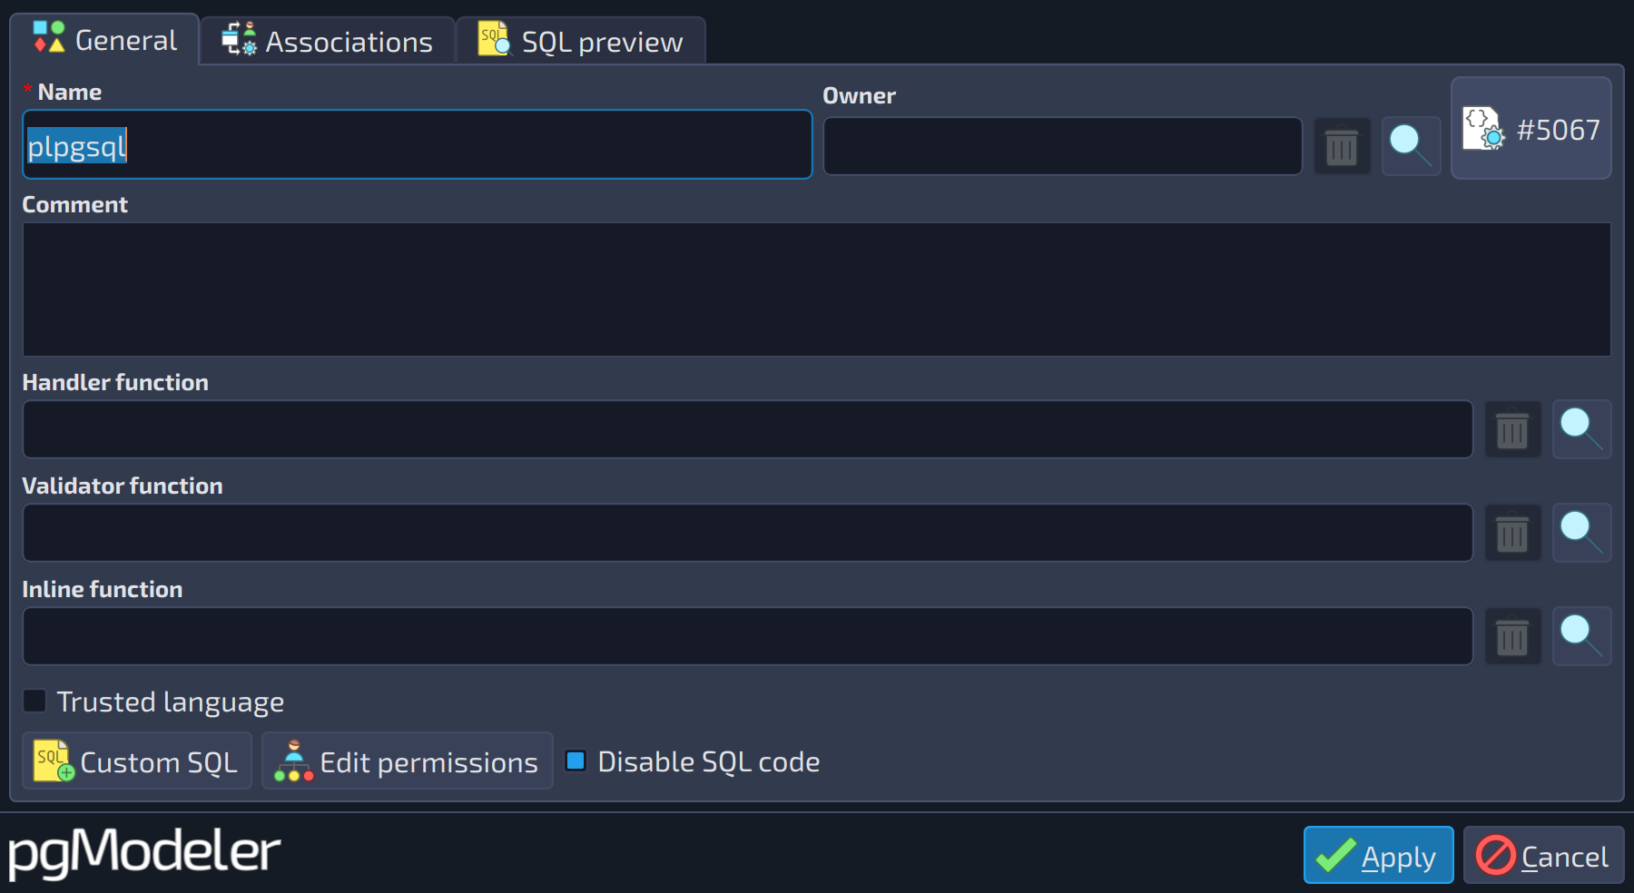Select the General tab
The image size is (1634, 893).
click(x=105, y=40)
